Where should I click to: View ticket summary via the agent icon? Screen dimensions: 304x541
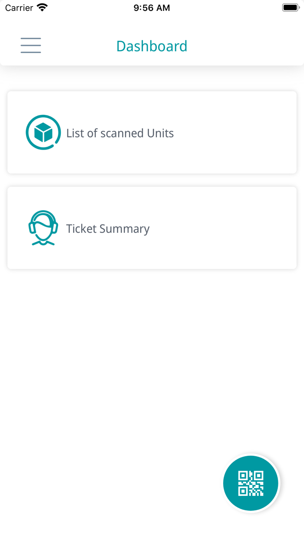coord(43,228)
